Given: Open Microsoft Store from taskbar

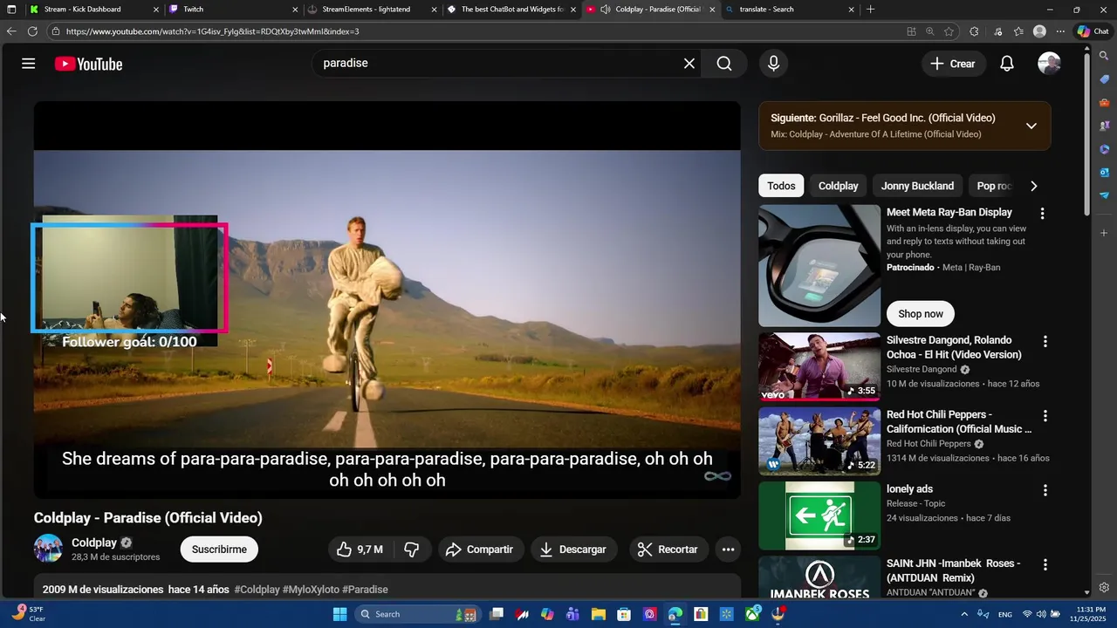Looking at the screenshot, I should click(624, 614).
